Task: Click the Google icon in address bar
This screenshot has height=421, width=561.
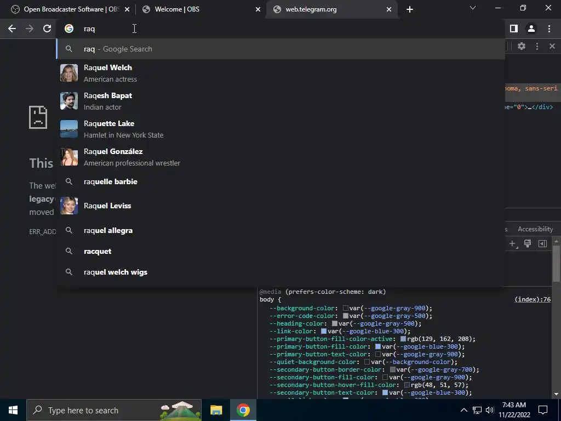Action: (x=69, y=29)
